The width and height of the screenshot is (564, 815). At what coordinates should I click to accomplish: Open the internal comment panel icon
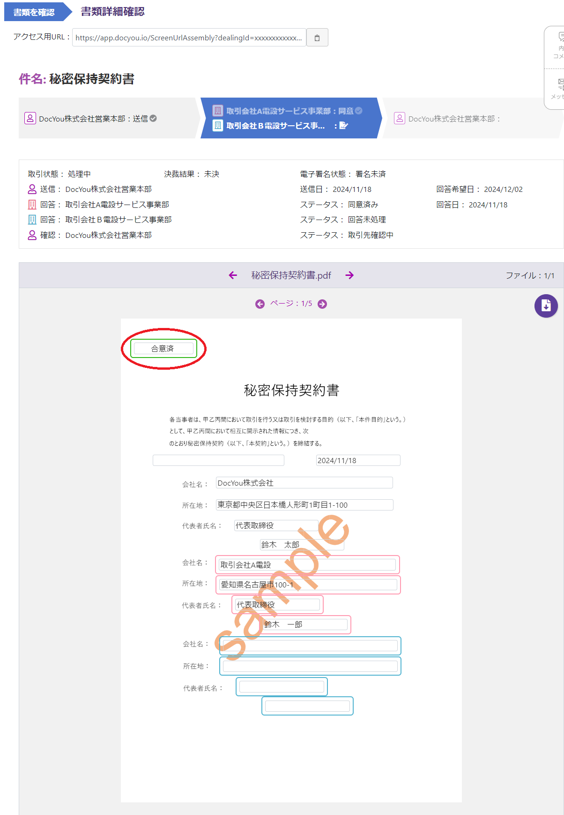pyautogui.click(x=560, y=37)
